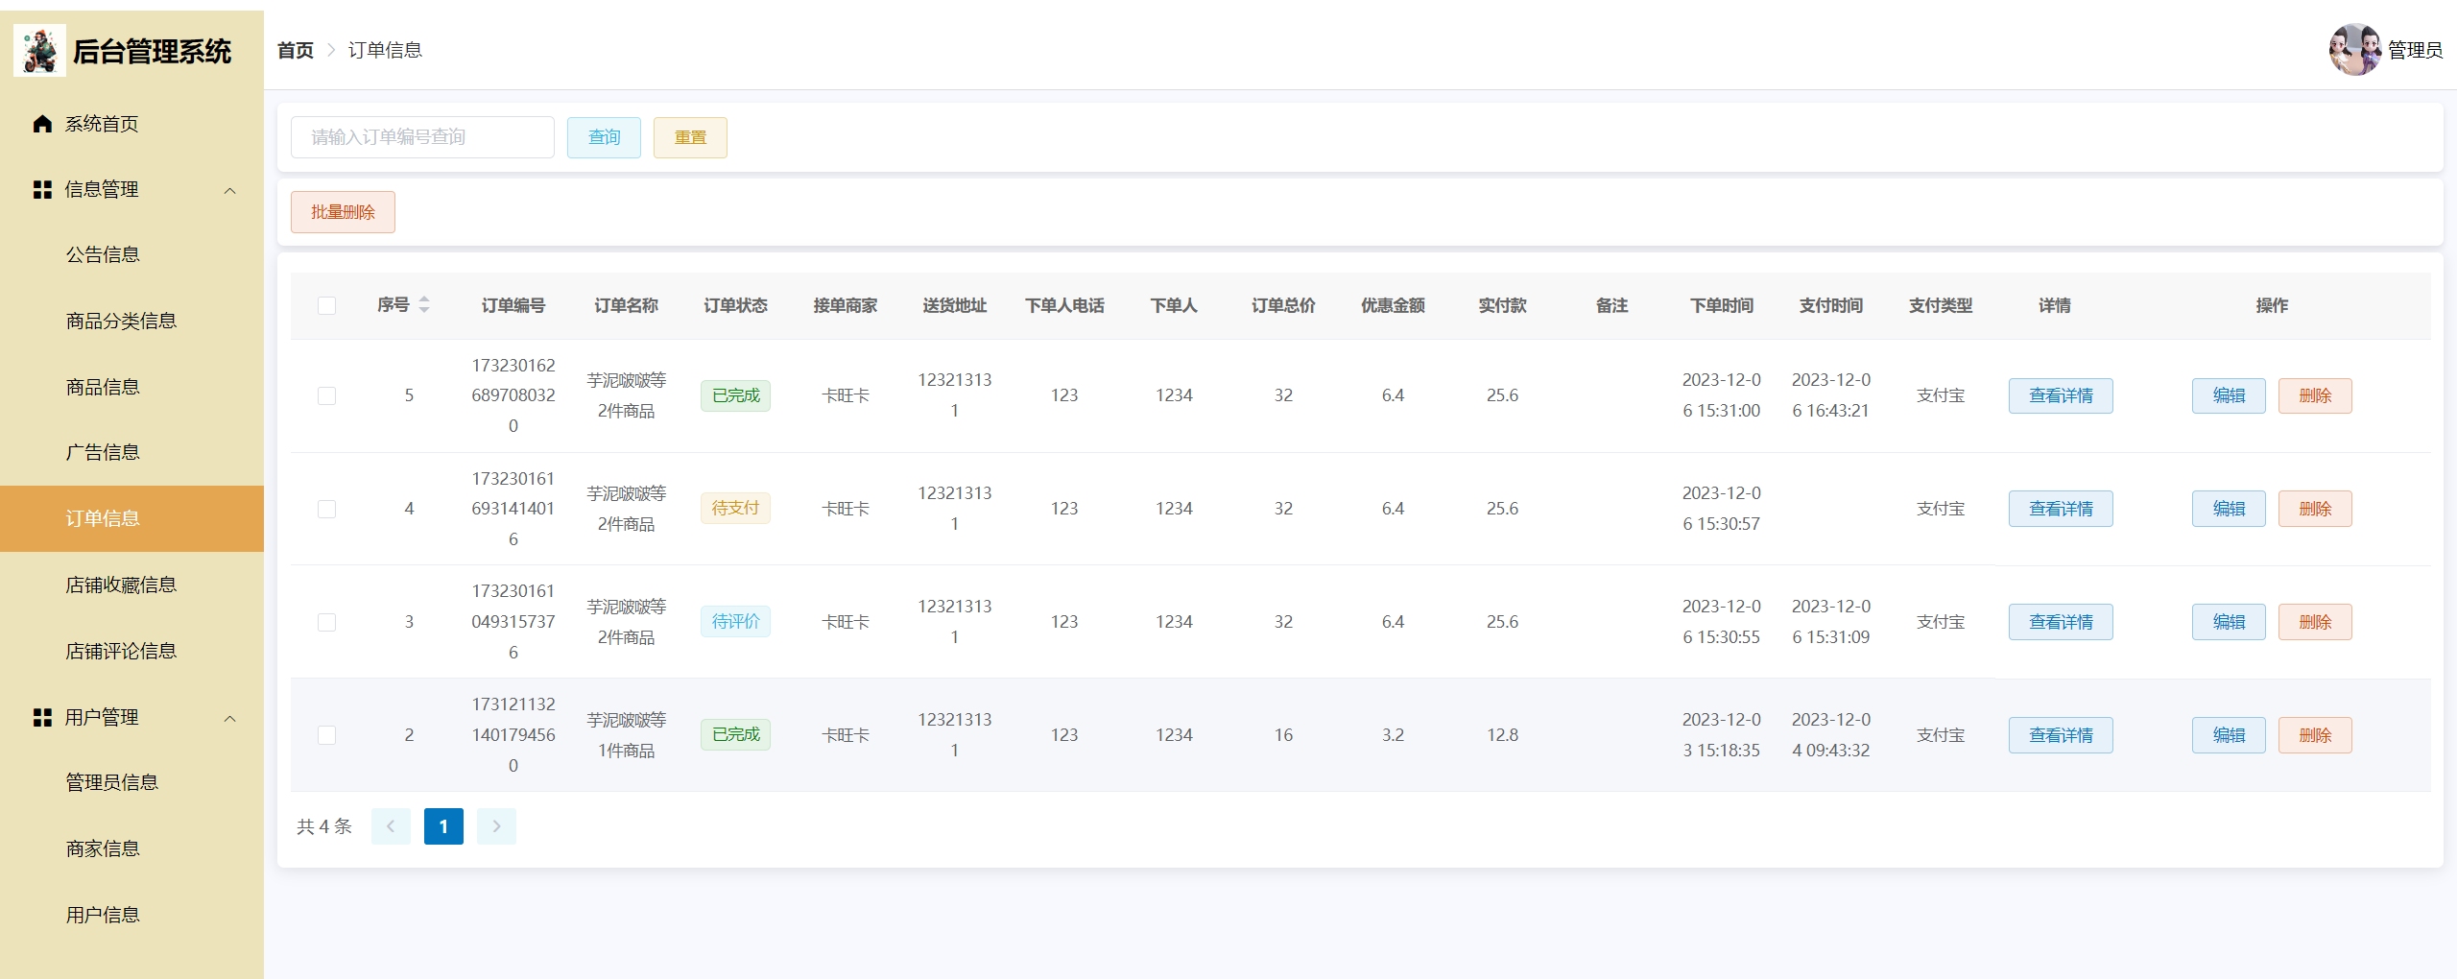Edit order row 5
The width and height of the screenshot is (2457, 979).
(x=2229, y=395)
